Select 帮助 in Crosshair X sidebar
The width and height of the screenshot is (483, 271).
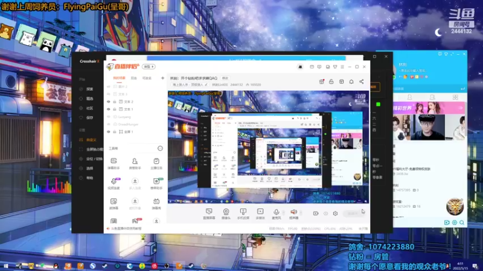(89, 178)
